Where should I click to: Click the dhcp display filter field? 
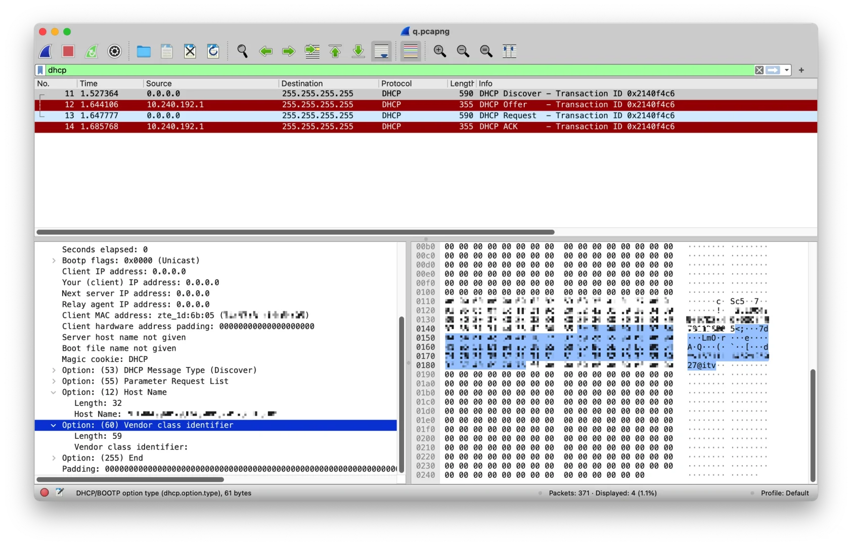click(399, 70)
